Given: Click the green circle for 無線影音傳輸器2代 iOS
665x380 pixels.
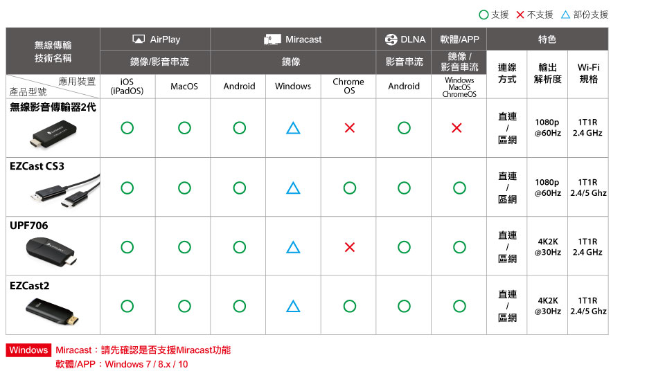Looking at the screenshot, I should [127, 128].
